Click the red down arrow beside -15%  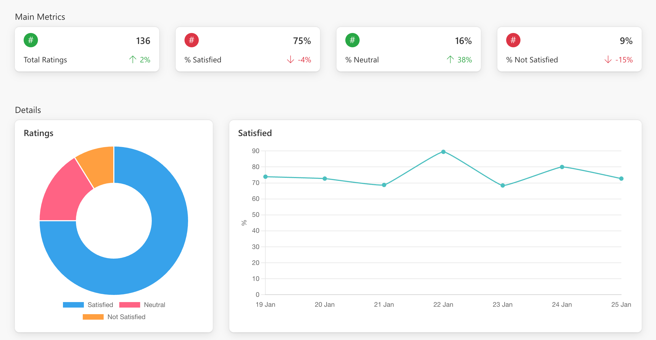[x=608, y=59]
